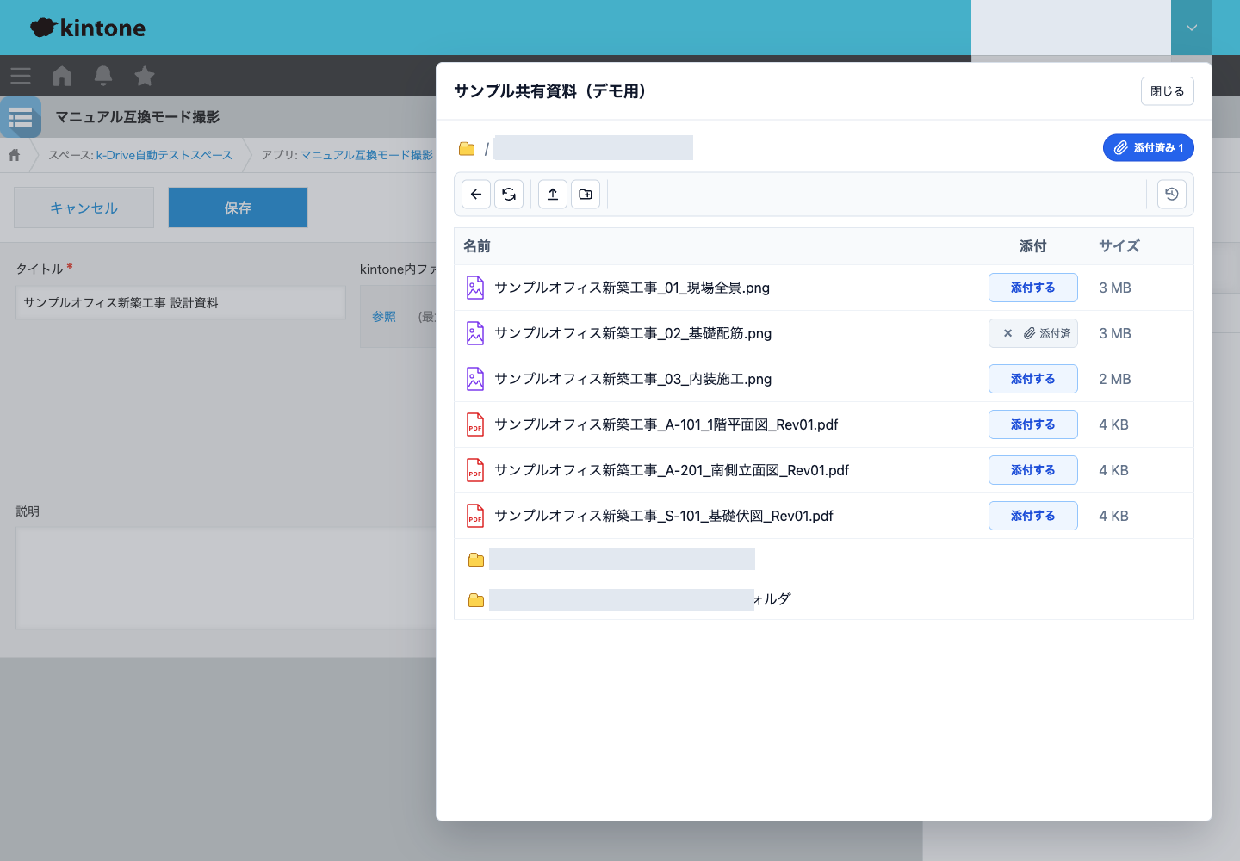The height and width of the screenshot is (861, 1240).
Task: Open the hamburger menu icon
Action: (21, 76)
